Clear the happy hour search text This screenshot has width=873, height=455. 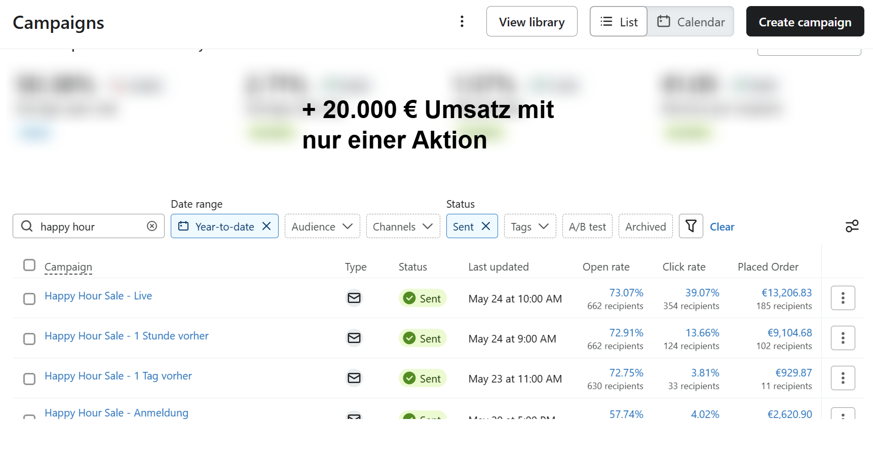coord(151,226)
